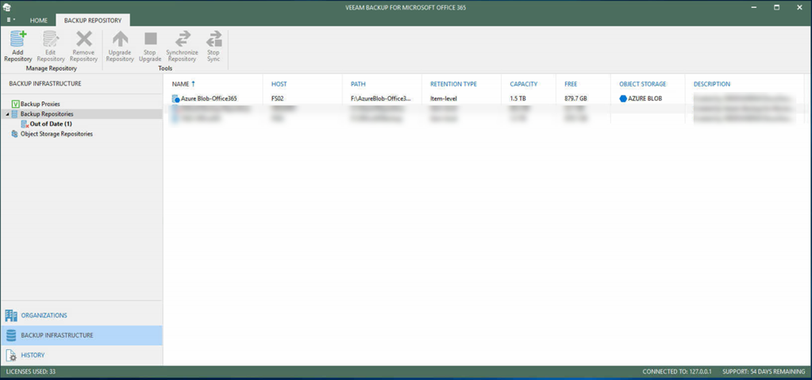
Task: Select Object Storage Repositories in the tree
Action: tap(56, 133)
